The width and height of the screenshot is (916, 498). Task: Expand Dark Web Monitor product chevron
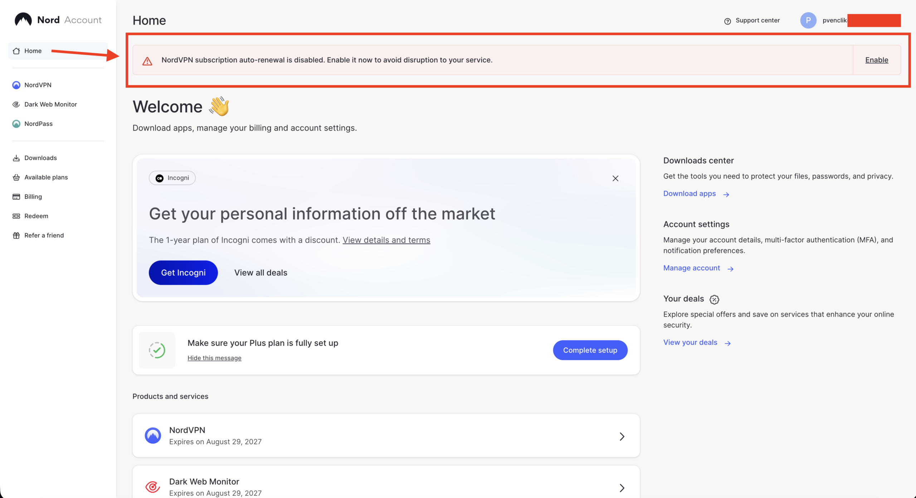click(622, 488)
